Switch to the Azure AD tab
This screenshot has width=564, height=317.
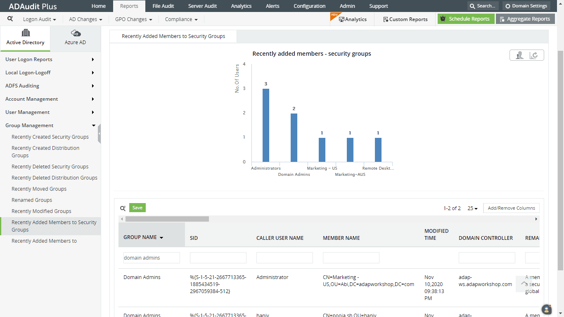[75, 38]
